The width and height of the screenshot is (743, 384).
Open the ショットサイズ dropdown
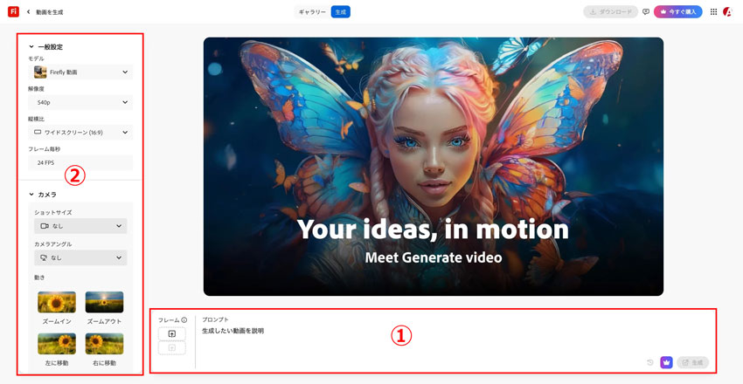(80, 226)
